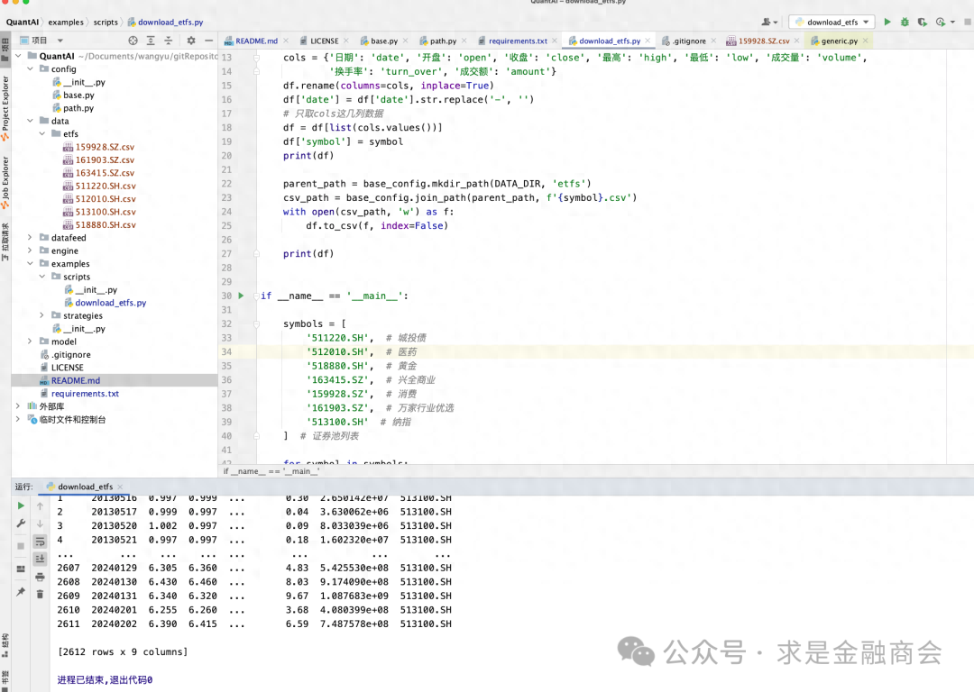Rerun download_etfs in run panel
This screenshot has height=692, width=974.
[21, 505]
